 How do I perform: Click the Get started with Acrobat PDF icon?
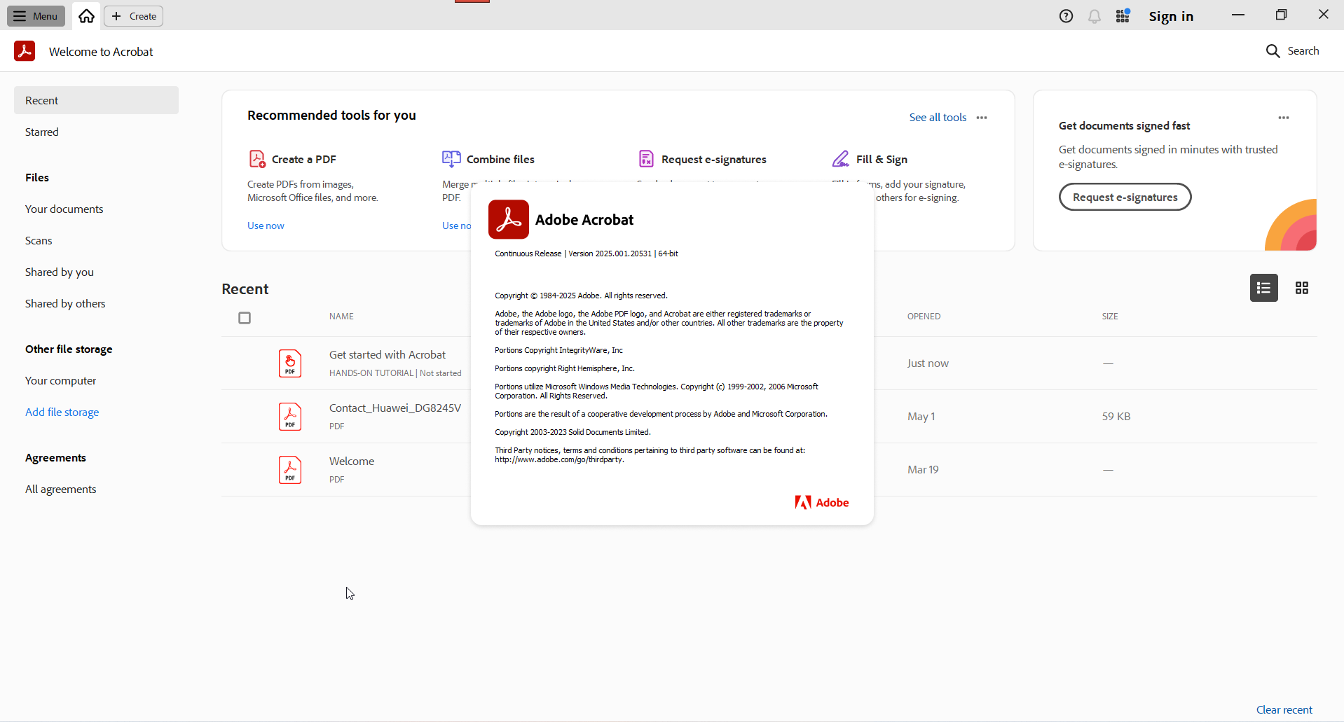click(x=290, y=363)
